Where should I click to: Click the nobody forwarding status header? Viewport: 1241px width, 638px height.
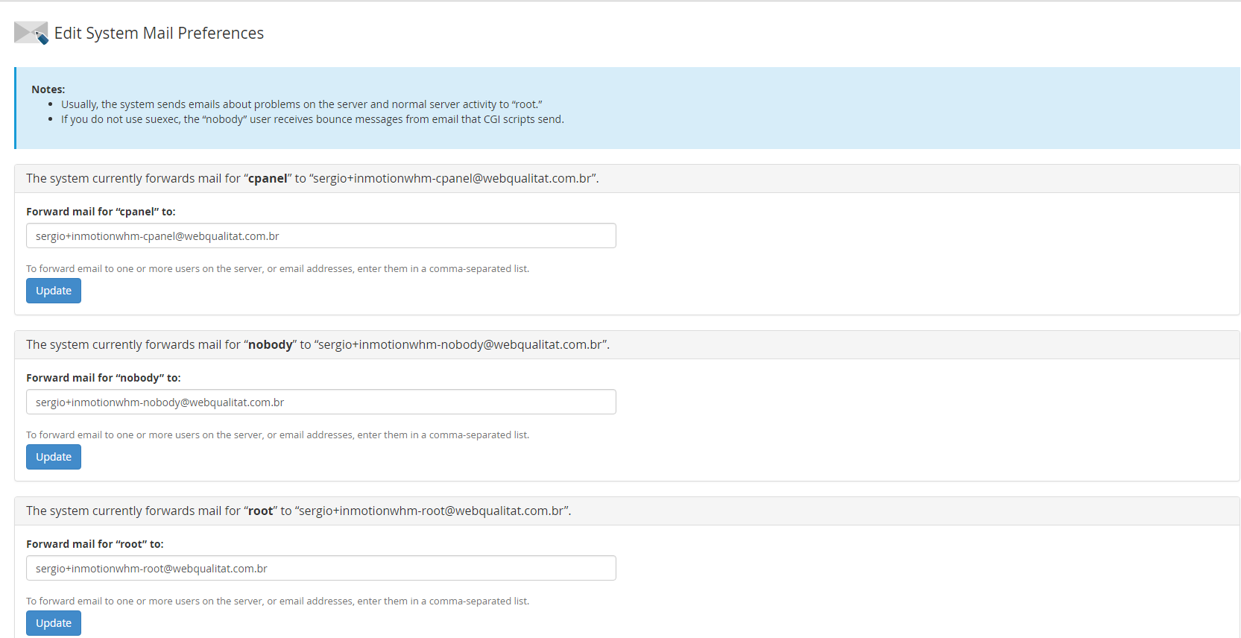pyautogui.click(x=318, y=345)
